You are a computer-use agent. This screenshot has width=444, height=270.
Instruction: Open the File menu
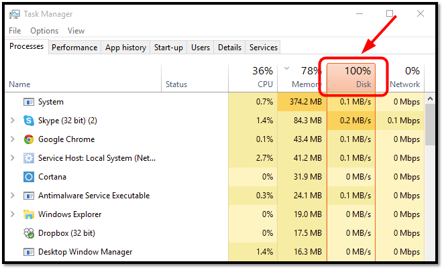pos(15,31)
